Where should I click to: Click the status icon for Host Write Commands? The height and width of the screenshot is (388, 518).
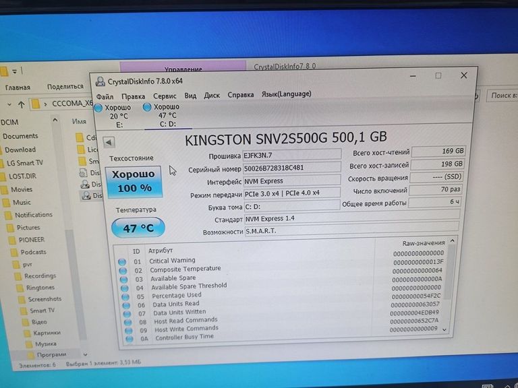click(x=129, y=330)
